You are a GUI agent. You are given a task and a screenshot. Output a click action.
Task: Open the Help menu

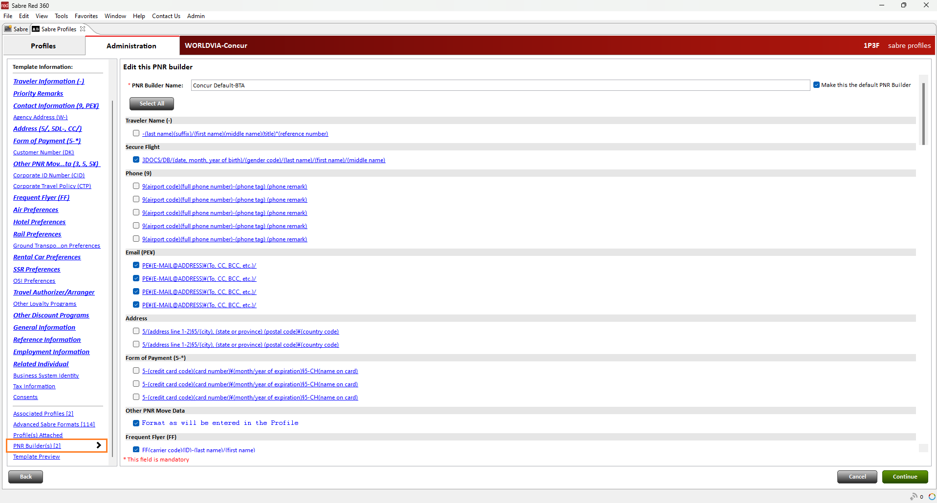tap(139, 16)
